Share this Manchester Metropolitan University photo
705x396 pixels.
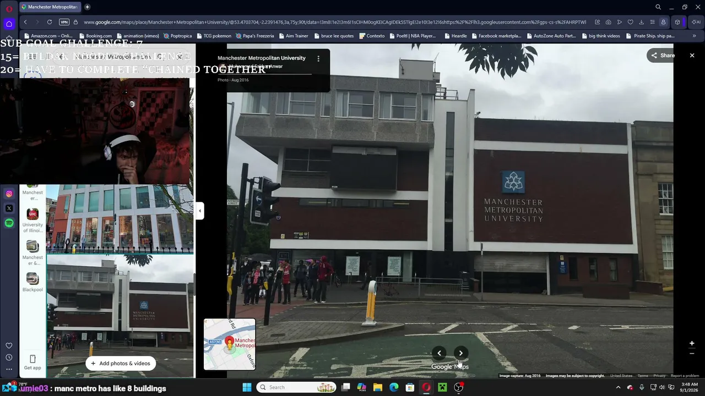pyautogui.click(x=663, y=56)
